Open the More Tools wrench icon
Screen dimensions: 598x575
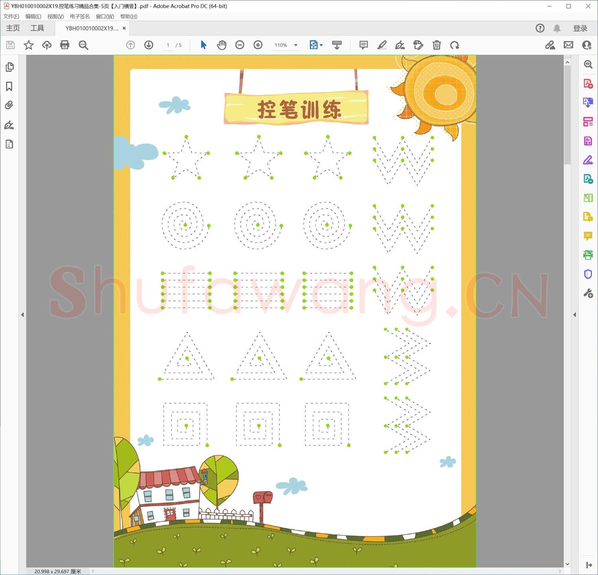point(588,294)
